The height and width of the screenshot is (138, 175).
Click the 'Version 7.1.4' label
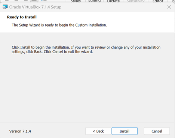pyautogui.click(x=20, y=131)
